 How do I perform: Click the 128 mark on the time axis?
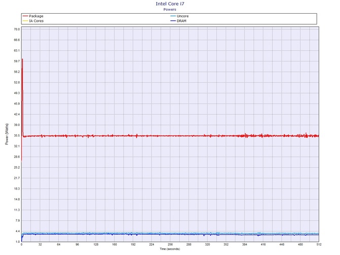point(95,245)
